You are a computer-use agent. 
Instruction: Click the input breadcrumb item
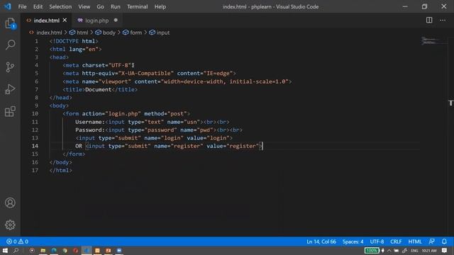tap(163, 33)
